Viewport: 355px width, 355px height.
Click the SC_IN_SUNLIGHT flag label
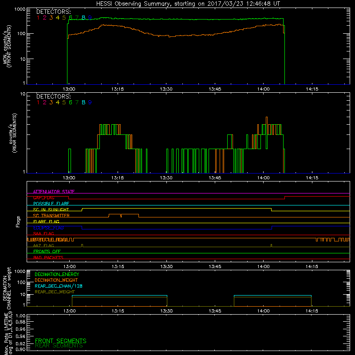coord(51,209)
